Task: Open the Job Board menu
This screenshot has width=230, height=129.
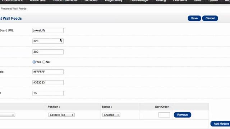Action: 91,1
